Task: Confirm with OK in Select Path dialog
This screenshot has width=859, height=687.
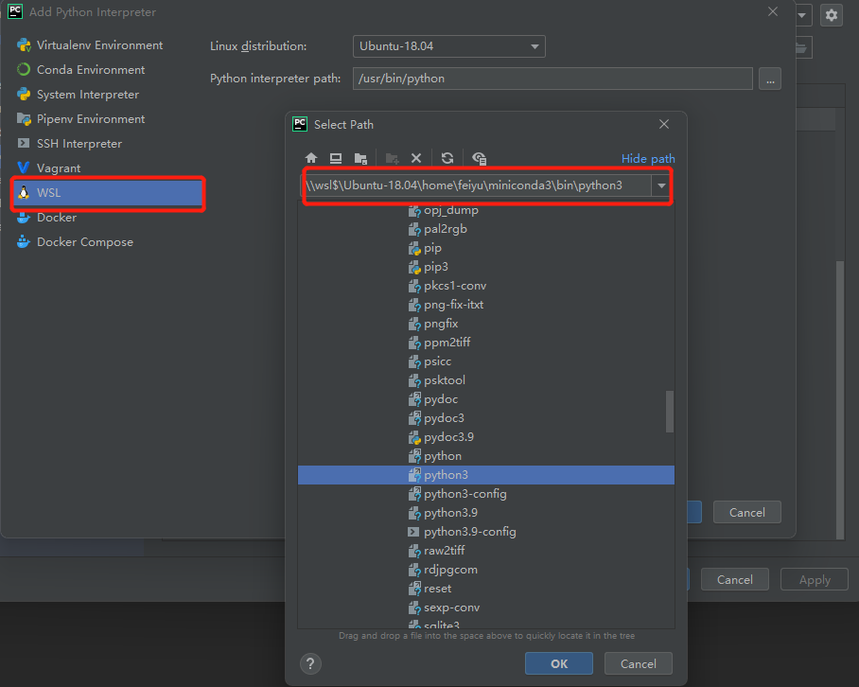Action: coord(558,663)
